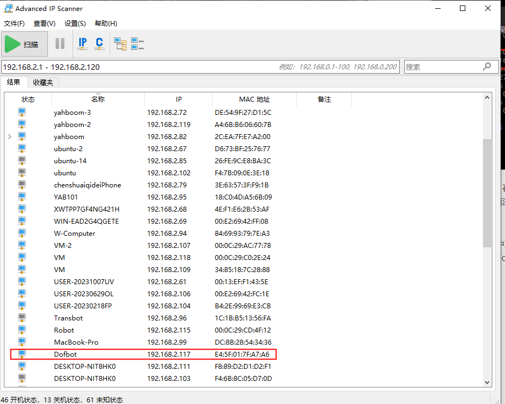Sort by the MAC 地址 column header
Screen dimensions: 505x404
(x=254, y=99)
